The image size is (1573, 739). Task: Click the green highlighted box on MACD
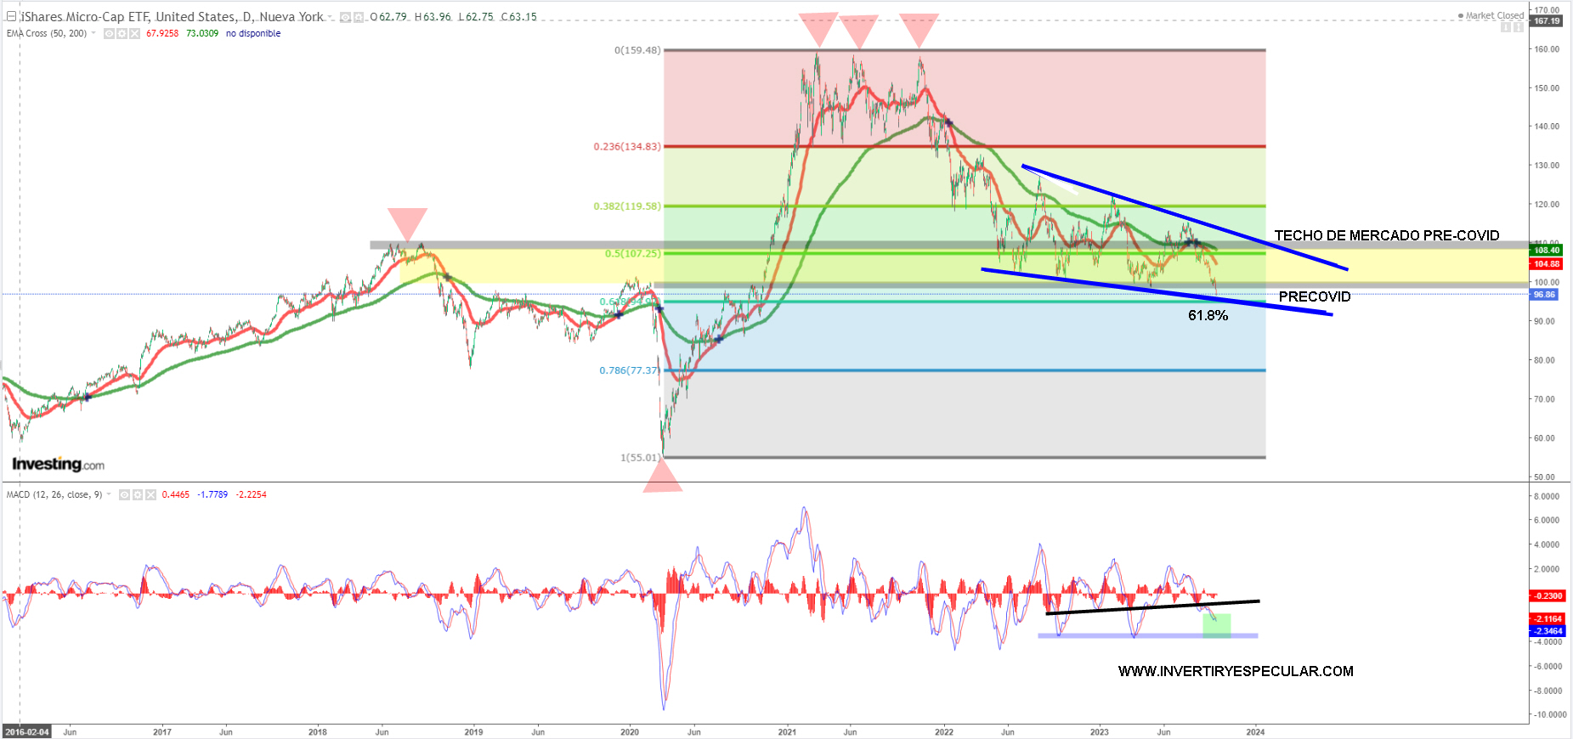(1216, 625)
